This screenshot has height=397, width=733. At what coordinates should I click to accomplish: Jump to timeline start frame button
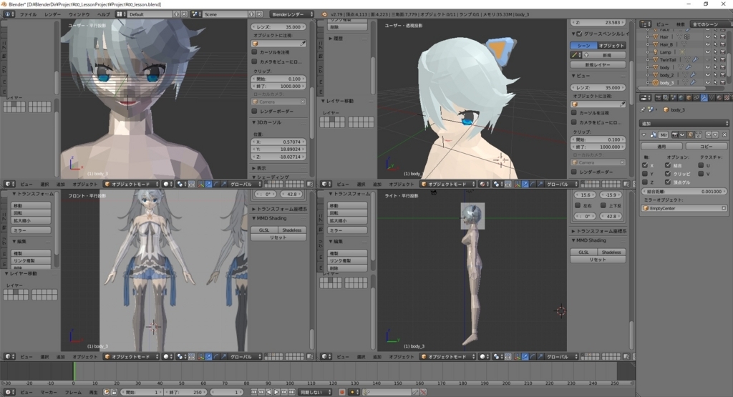(x=254, y=392)
